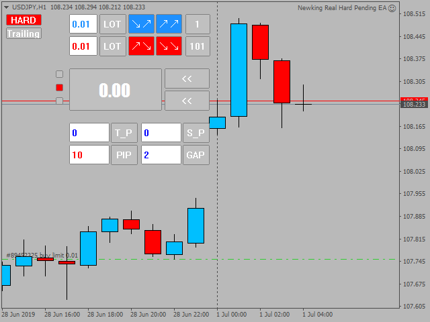Click the 28 Jun 18:00 time axis label

click(x=105, y=315)
